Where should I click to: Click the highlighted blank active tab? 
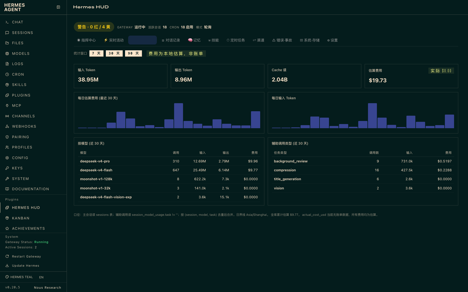(x=142, y=40)
